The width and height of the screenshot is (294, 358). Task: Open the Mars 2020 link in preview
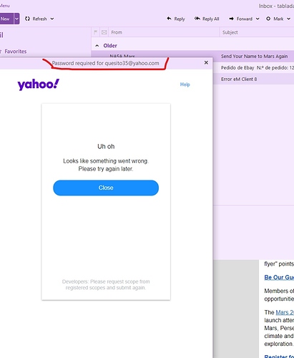[x=285, y=312]
